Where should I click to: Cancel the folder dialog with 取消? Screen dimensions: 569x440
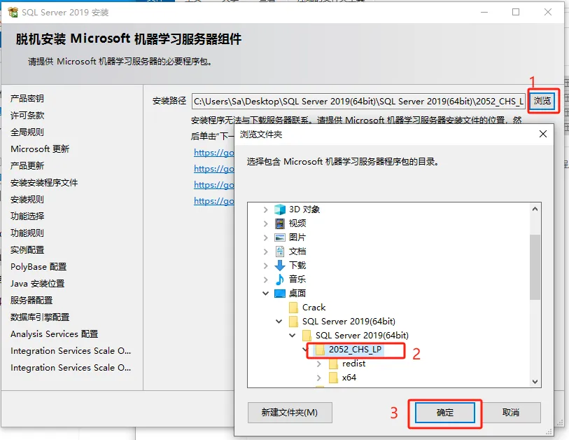click(x=511, y=413)
